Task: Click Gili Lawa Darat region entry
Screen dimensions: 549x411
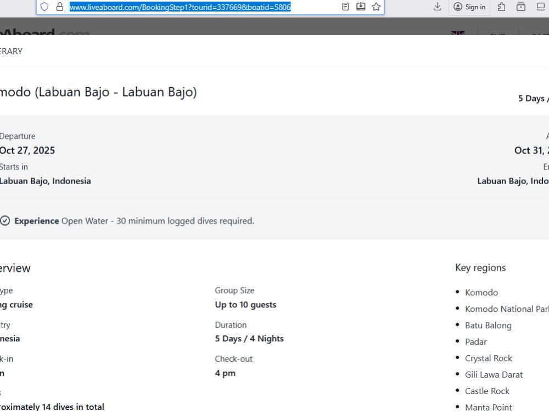Action: pos(494,375)
